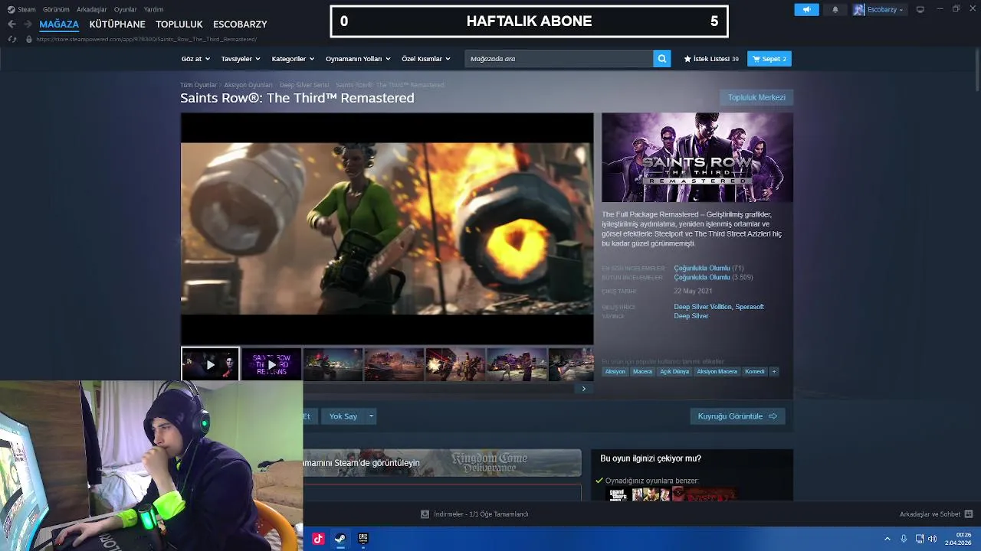Screen dimensions: 981x551
Task: Open the Sperasoft developer link
Action: [750, 307]
